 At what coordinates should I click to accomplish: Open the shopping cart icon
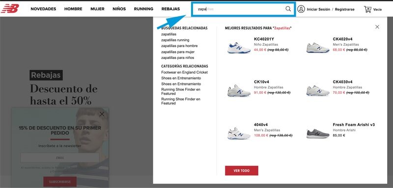[x=367, y=9]
